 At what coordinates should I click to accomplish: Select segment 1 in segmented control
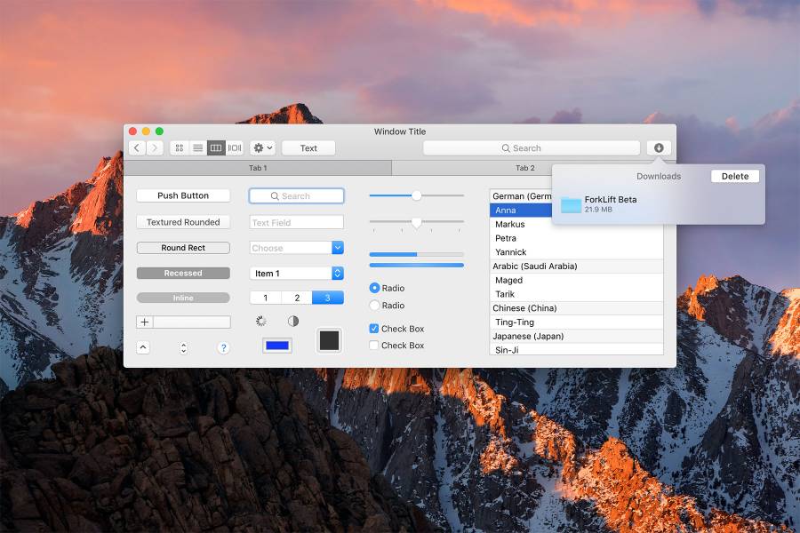pyautogui.click(x=265, y=298)
